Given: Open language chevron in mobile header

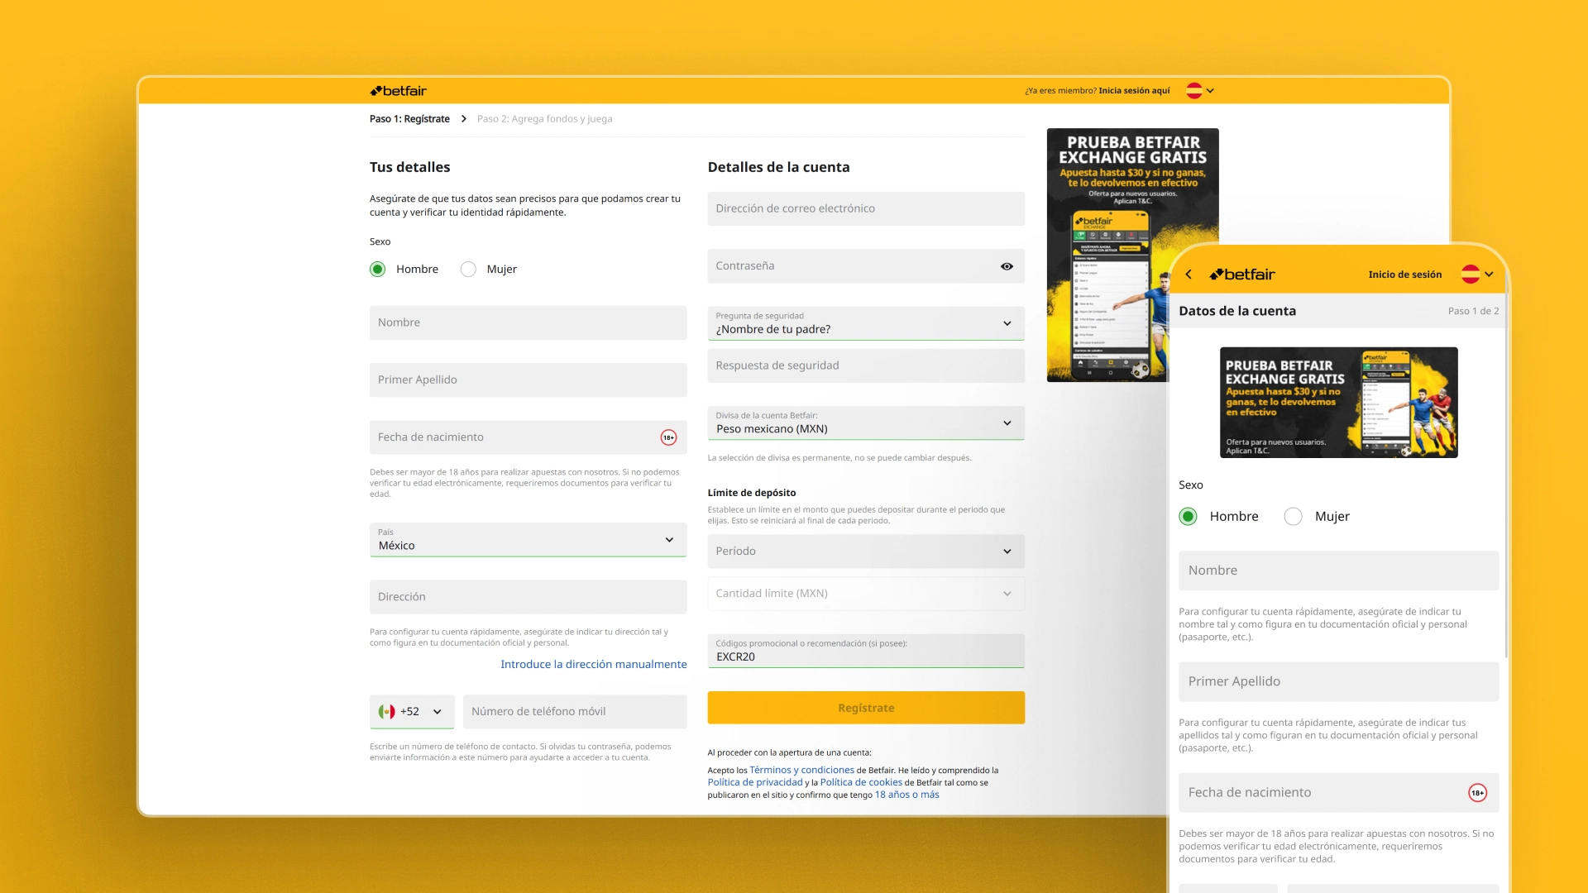Looking at the screenshot, I should click(x=1490, y=275).
